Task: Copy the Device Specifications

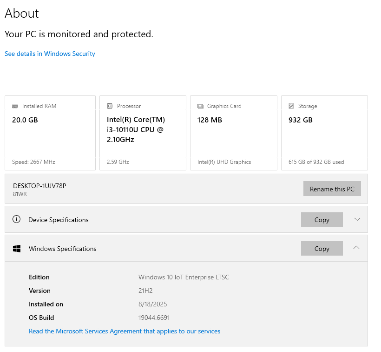Action: [x=322, y=220]
